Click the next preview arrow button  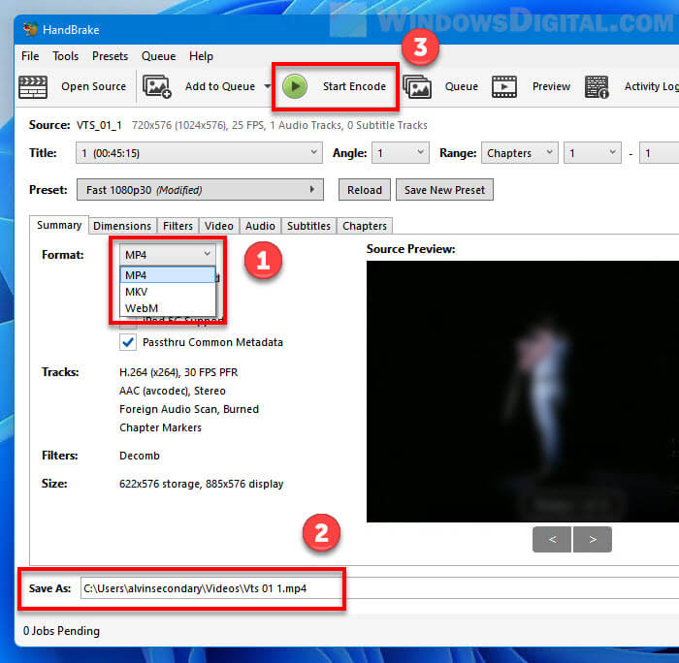pyautogui.click(x=593, y=539)
